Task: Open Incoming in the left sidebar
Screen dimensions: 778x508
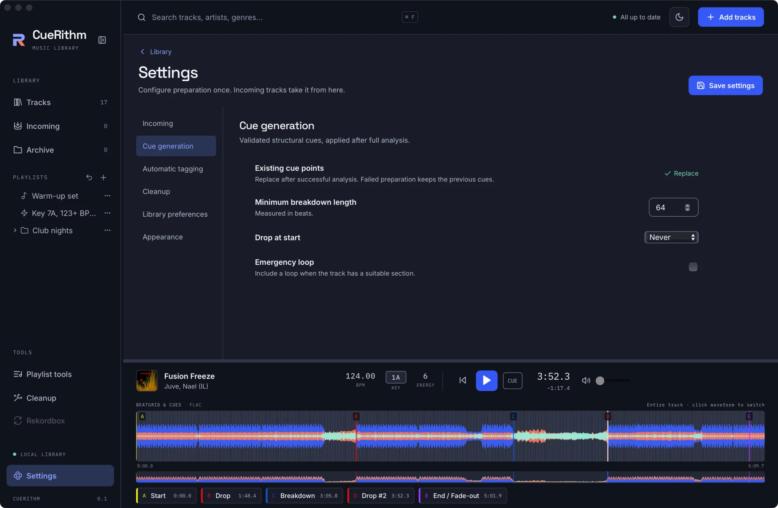Action: (60, 126)
